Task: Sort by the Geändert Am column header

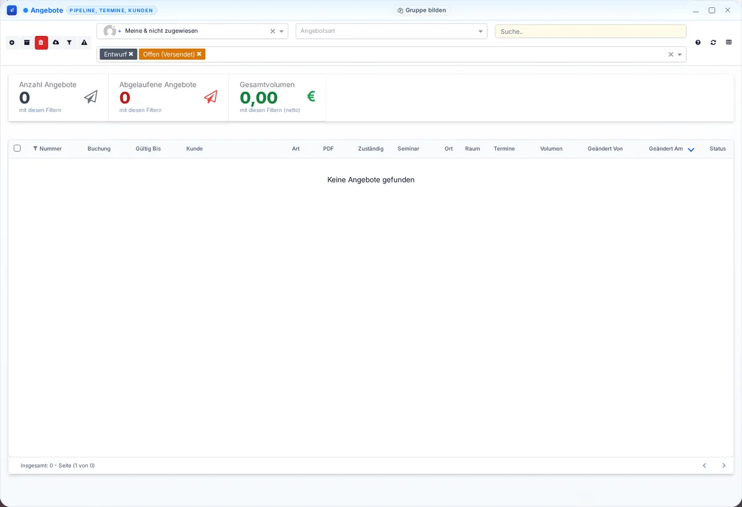Action: click(x=666, y=149)
